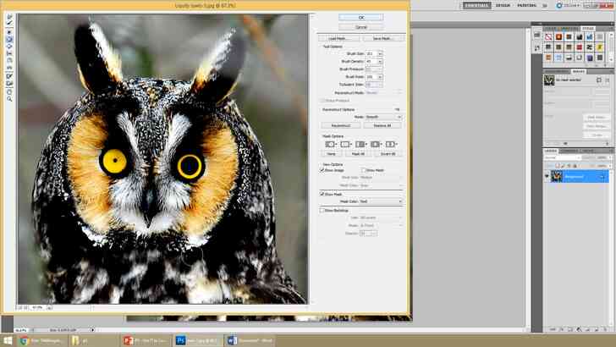Screen dimensions: 616x347
Task: Click the Replace Selection mask option icon
Action: click(330, 144)
